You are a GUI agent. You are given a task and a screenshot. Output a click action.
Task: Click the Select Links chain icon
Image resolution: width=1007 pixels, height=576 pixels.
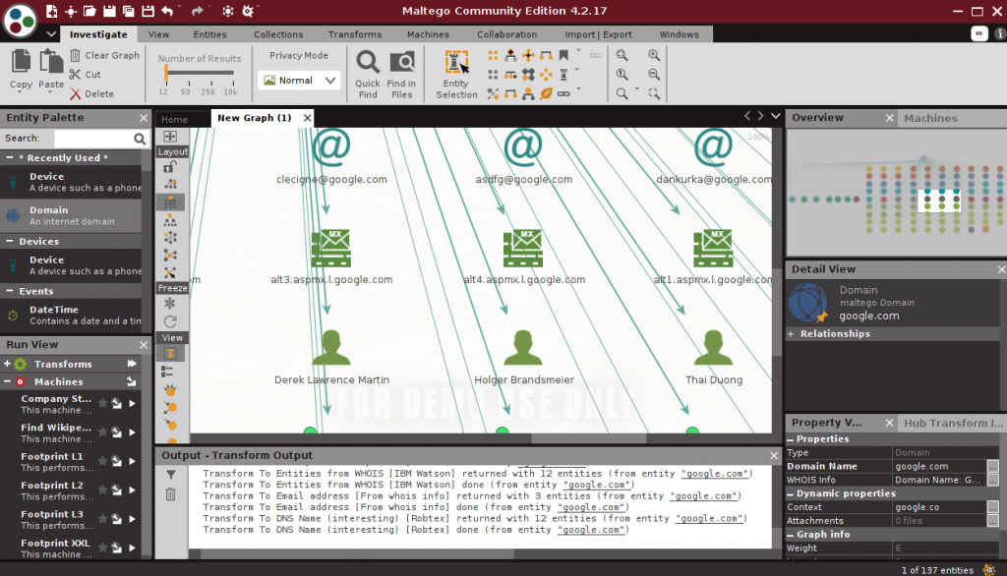click(x=563, y=93)
